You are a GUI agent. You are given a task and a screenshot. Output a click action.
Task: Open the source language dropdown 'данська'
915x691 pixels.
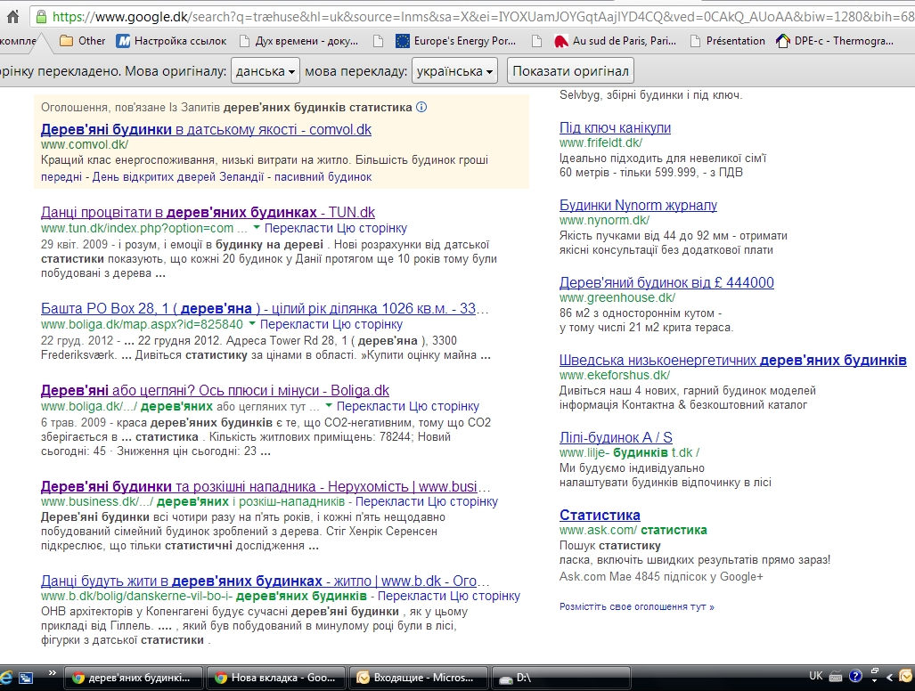(x=266, y=71)
